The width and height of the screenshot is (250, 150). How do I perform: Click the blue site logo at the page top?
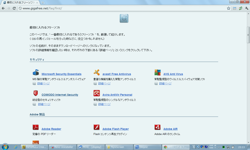(124, 18)
